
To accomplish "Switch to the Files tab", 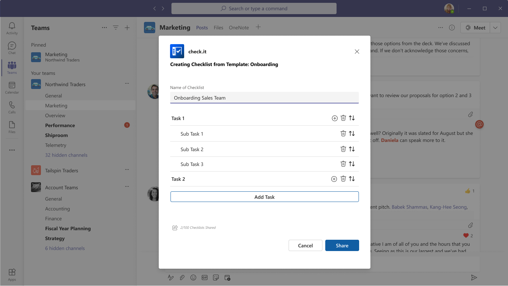I will tap(218, 28).
